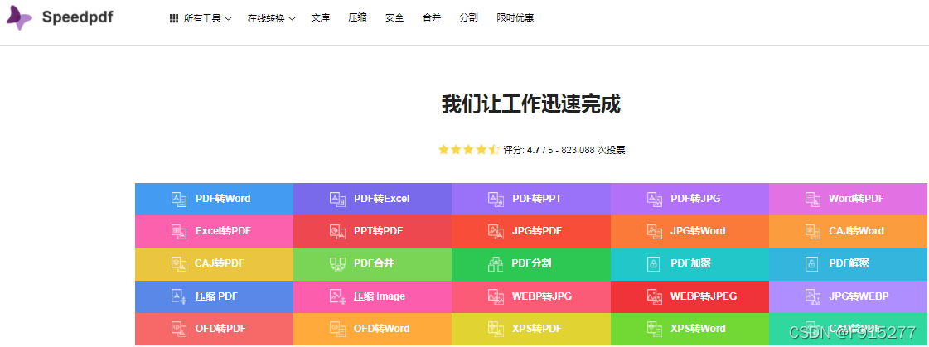Go to the Speedpdf home link text
Image resolution: width=929 pixels, height=347 pixels.
tap(77, 17)
